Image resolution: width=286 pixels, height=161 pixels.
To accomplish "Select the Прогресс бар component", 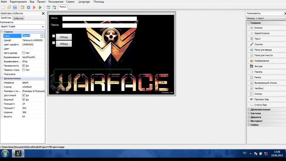I will tap(267, 99).
